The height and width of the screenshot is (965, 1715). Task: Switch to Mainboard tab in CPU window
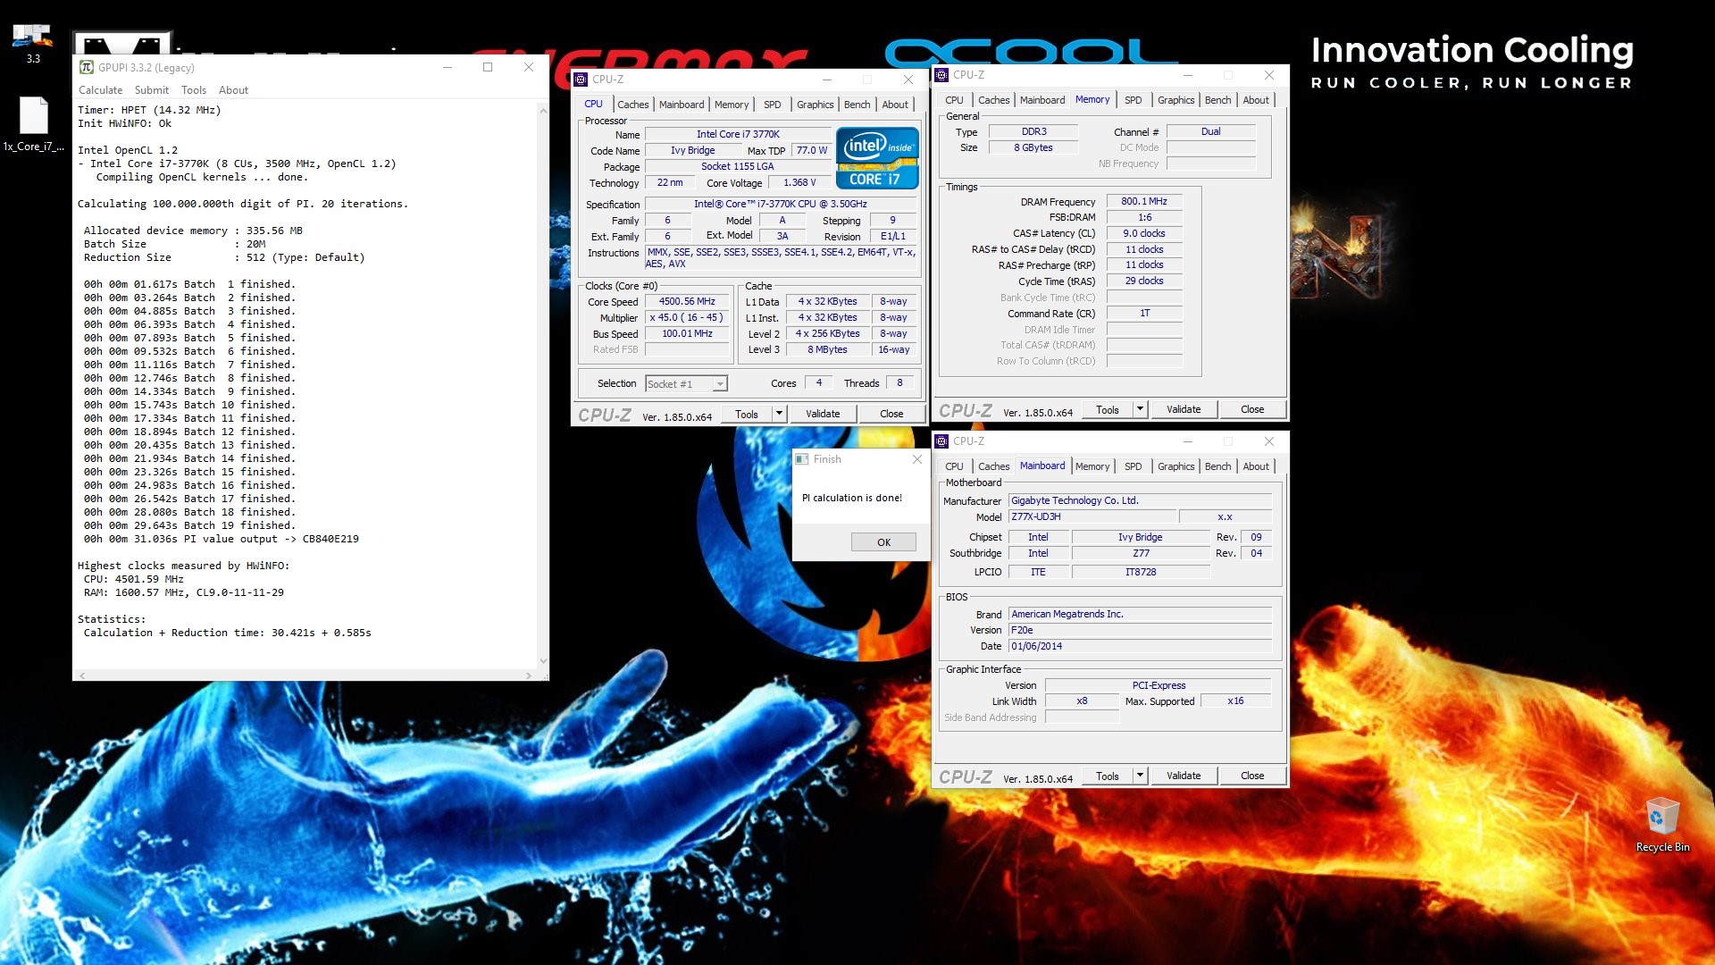pyautogui.click(x=682, y=105)
